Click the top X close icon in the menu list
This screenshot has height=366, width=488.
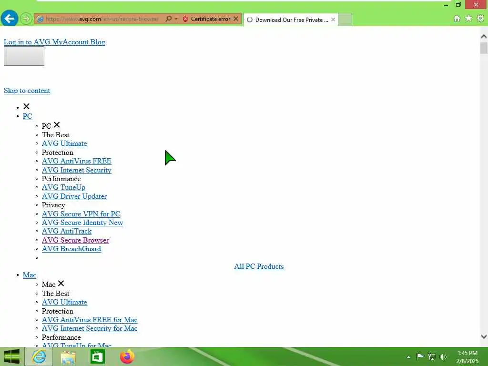(27, 106)
